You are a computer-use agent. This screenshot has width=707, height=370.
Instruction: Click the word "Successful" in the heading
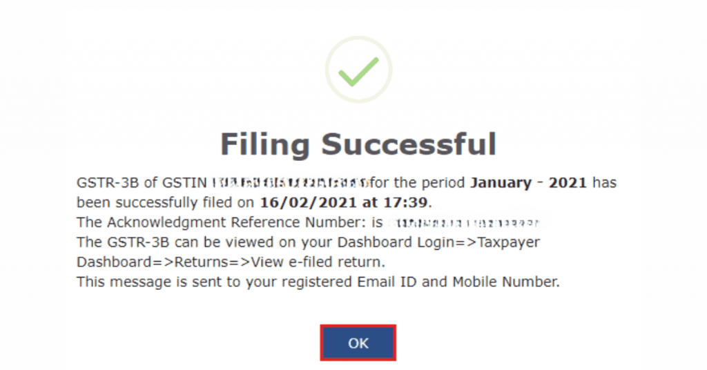[x=409, y=144]
